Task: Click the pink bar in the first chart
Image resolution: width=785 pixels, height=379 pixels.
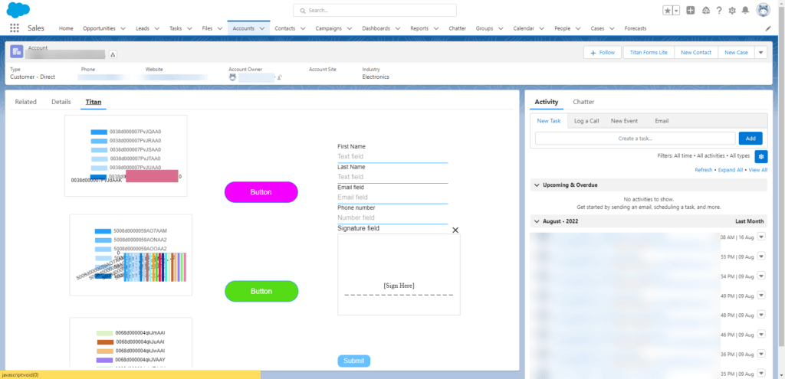Action: click(152, 176)
